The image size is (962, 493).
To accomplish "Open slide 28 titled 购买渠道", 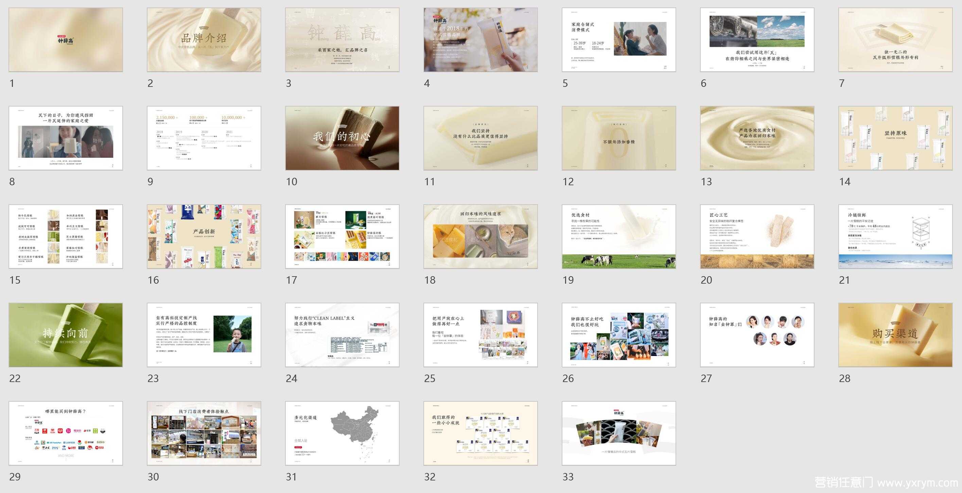I will coord(895,335).
